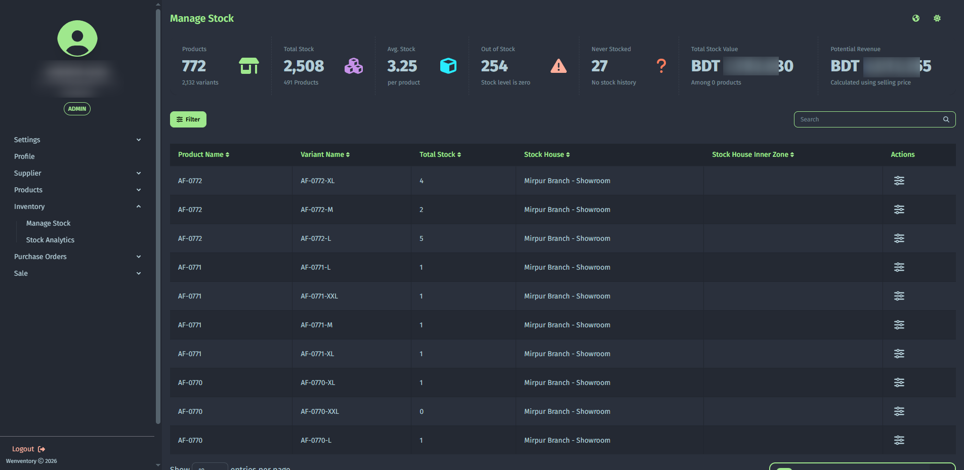Click the globe language icon in header

click(x=916, y=18)
